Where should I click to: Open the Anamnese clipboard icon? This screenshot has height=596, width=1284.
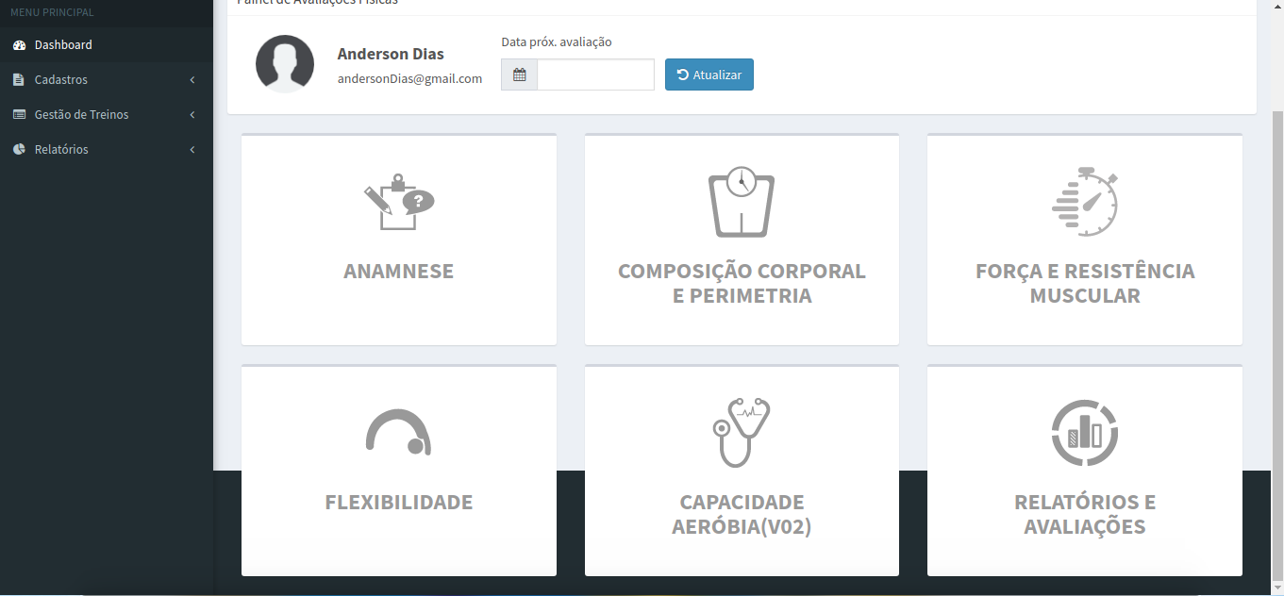[399, 202]
